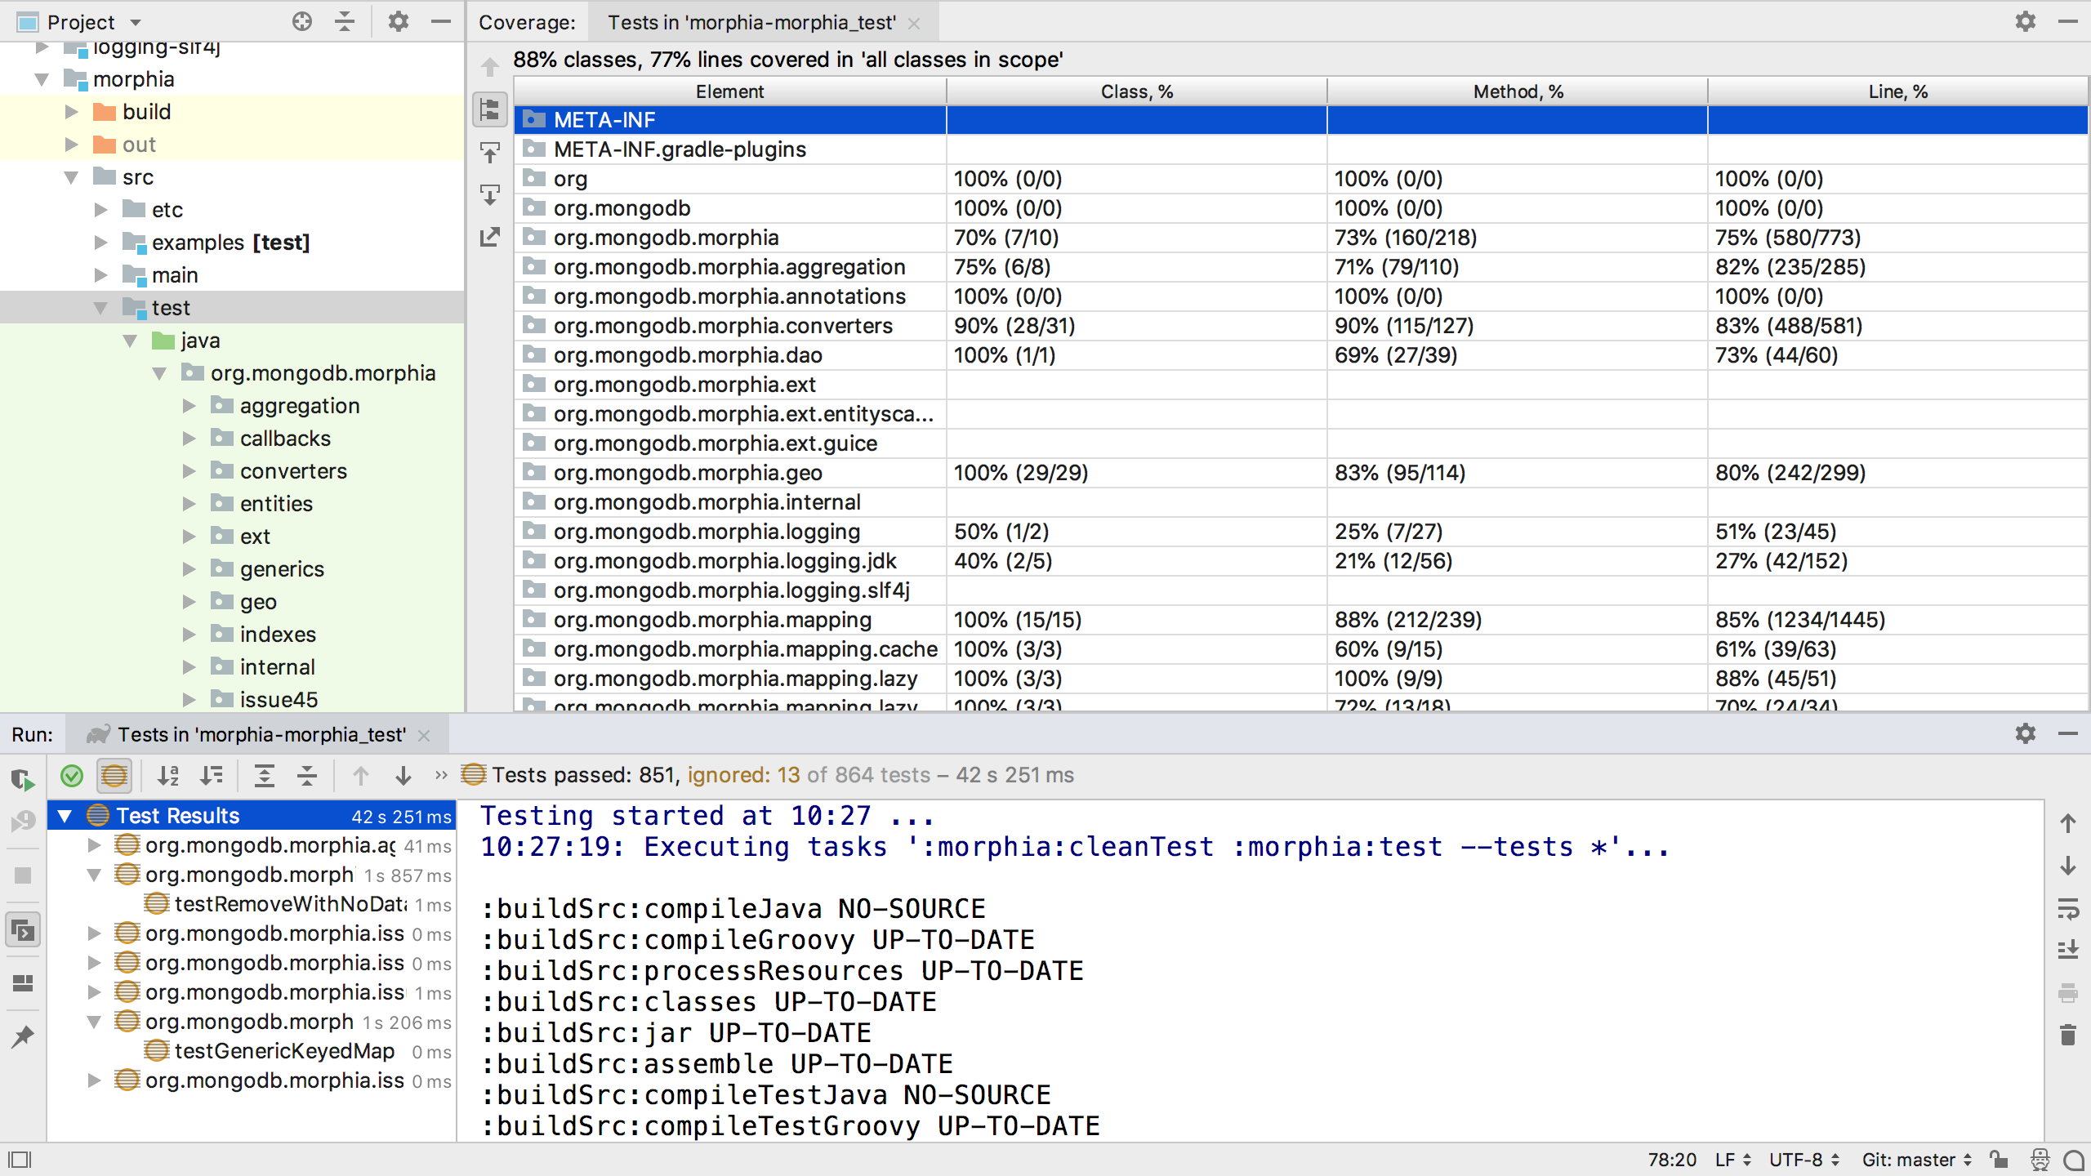Go up one level in coverage view
Viewport: 2091px width, 1176px height.
(x=490, y=66)
